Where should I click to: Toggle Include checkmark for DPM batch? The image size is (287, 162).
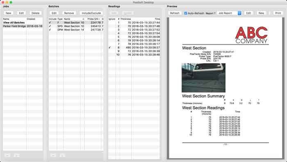(x=50, y=30)
